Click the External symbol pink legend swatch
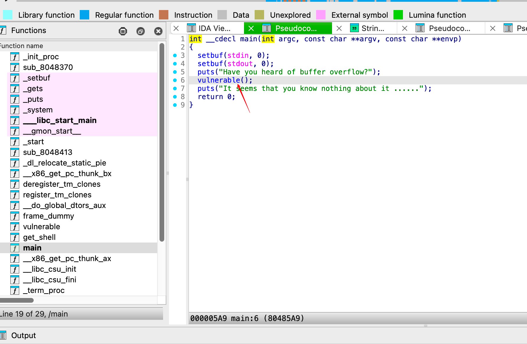The width and height of the screenshot is (527, 344). 321,15
